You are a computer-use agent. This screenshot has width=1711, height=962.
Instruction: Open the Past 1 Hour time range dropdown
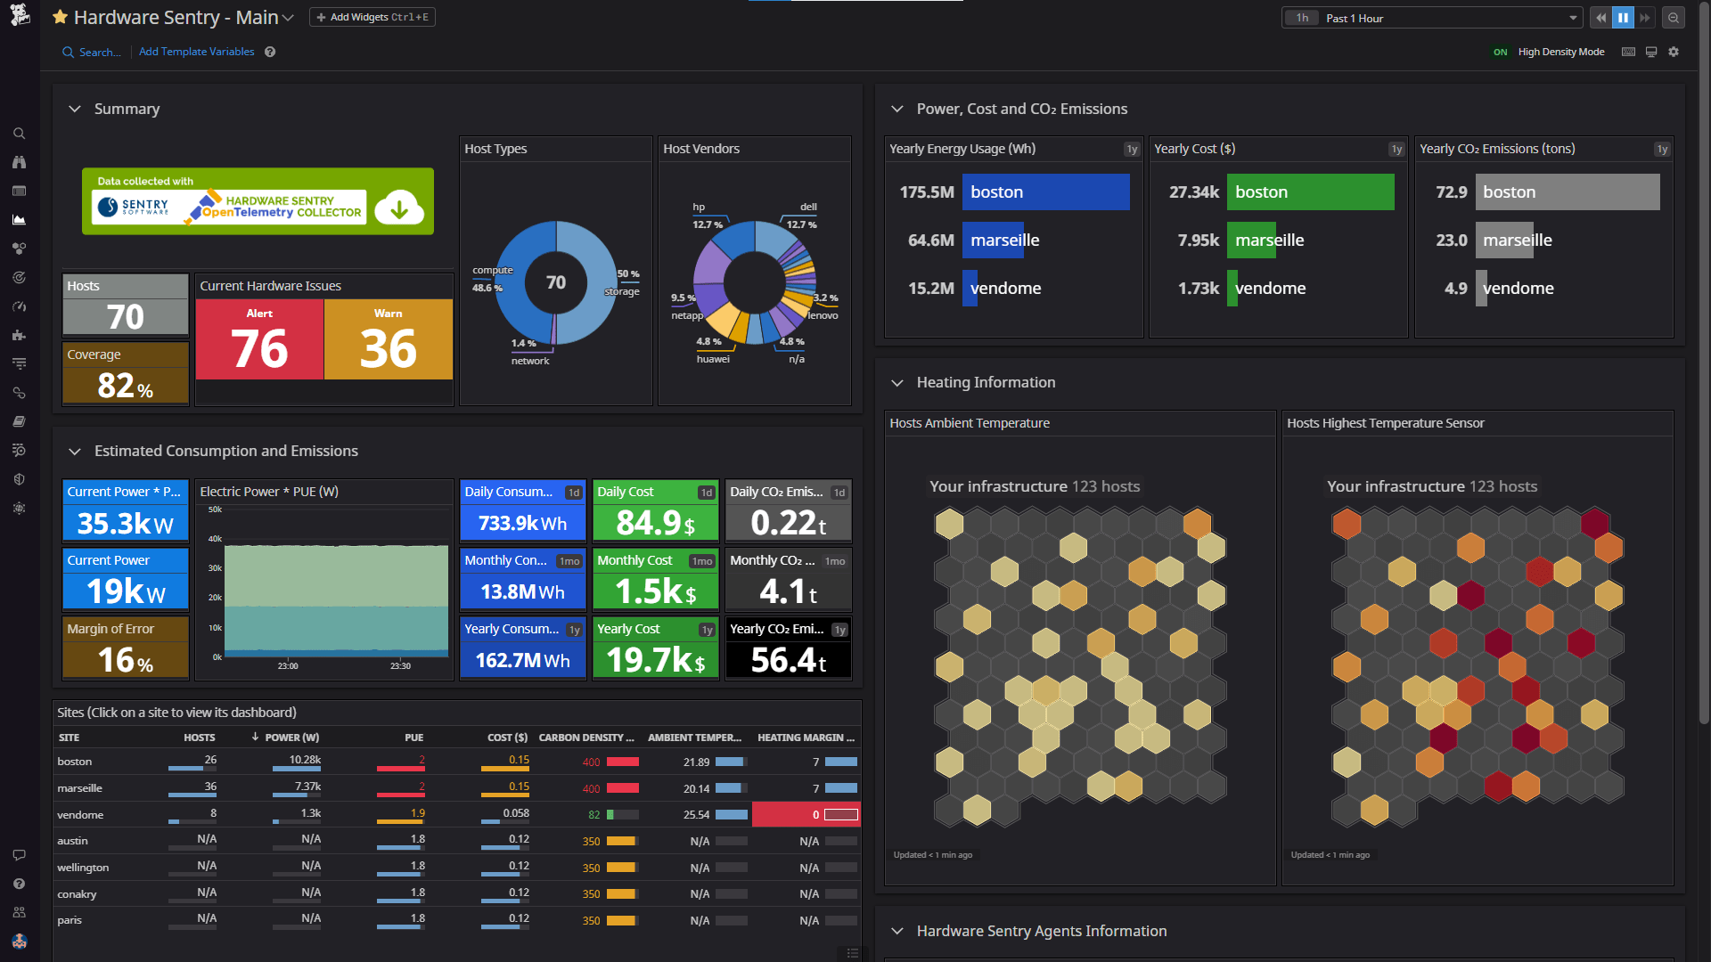[x=1430, y=18]
